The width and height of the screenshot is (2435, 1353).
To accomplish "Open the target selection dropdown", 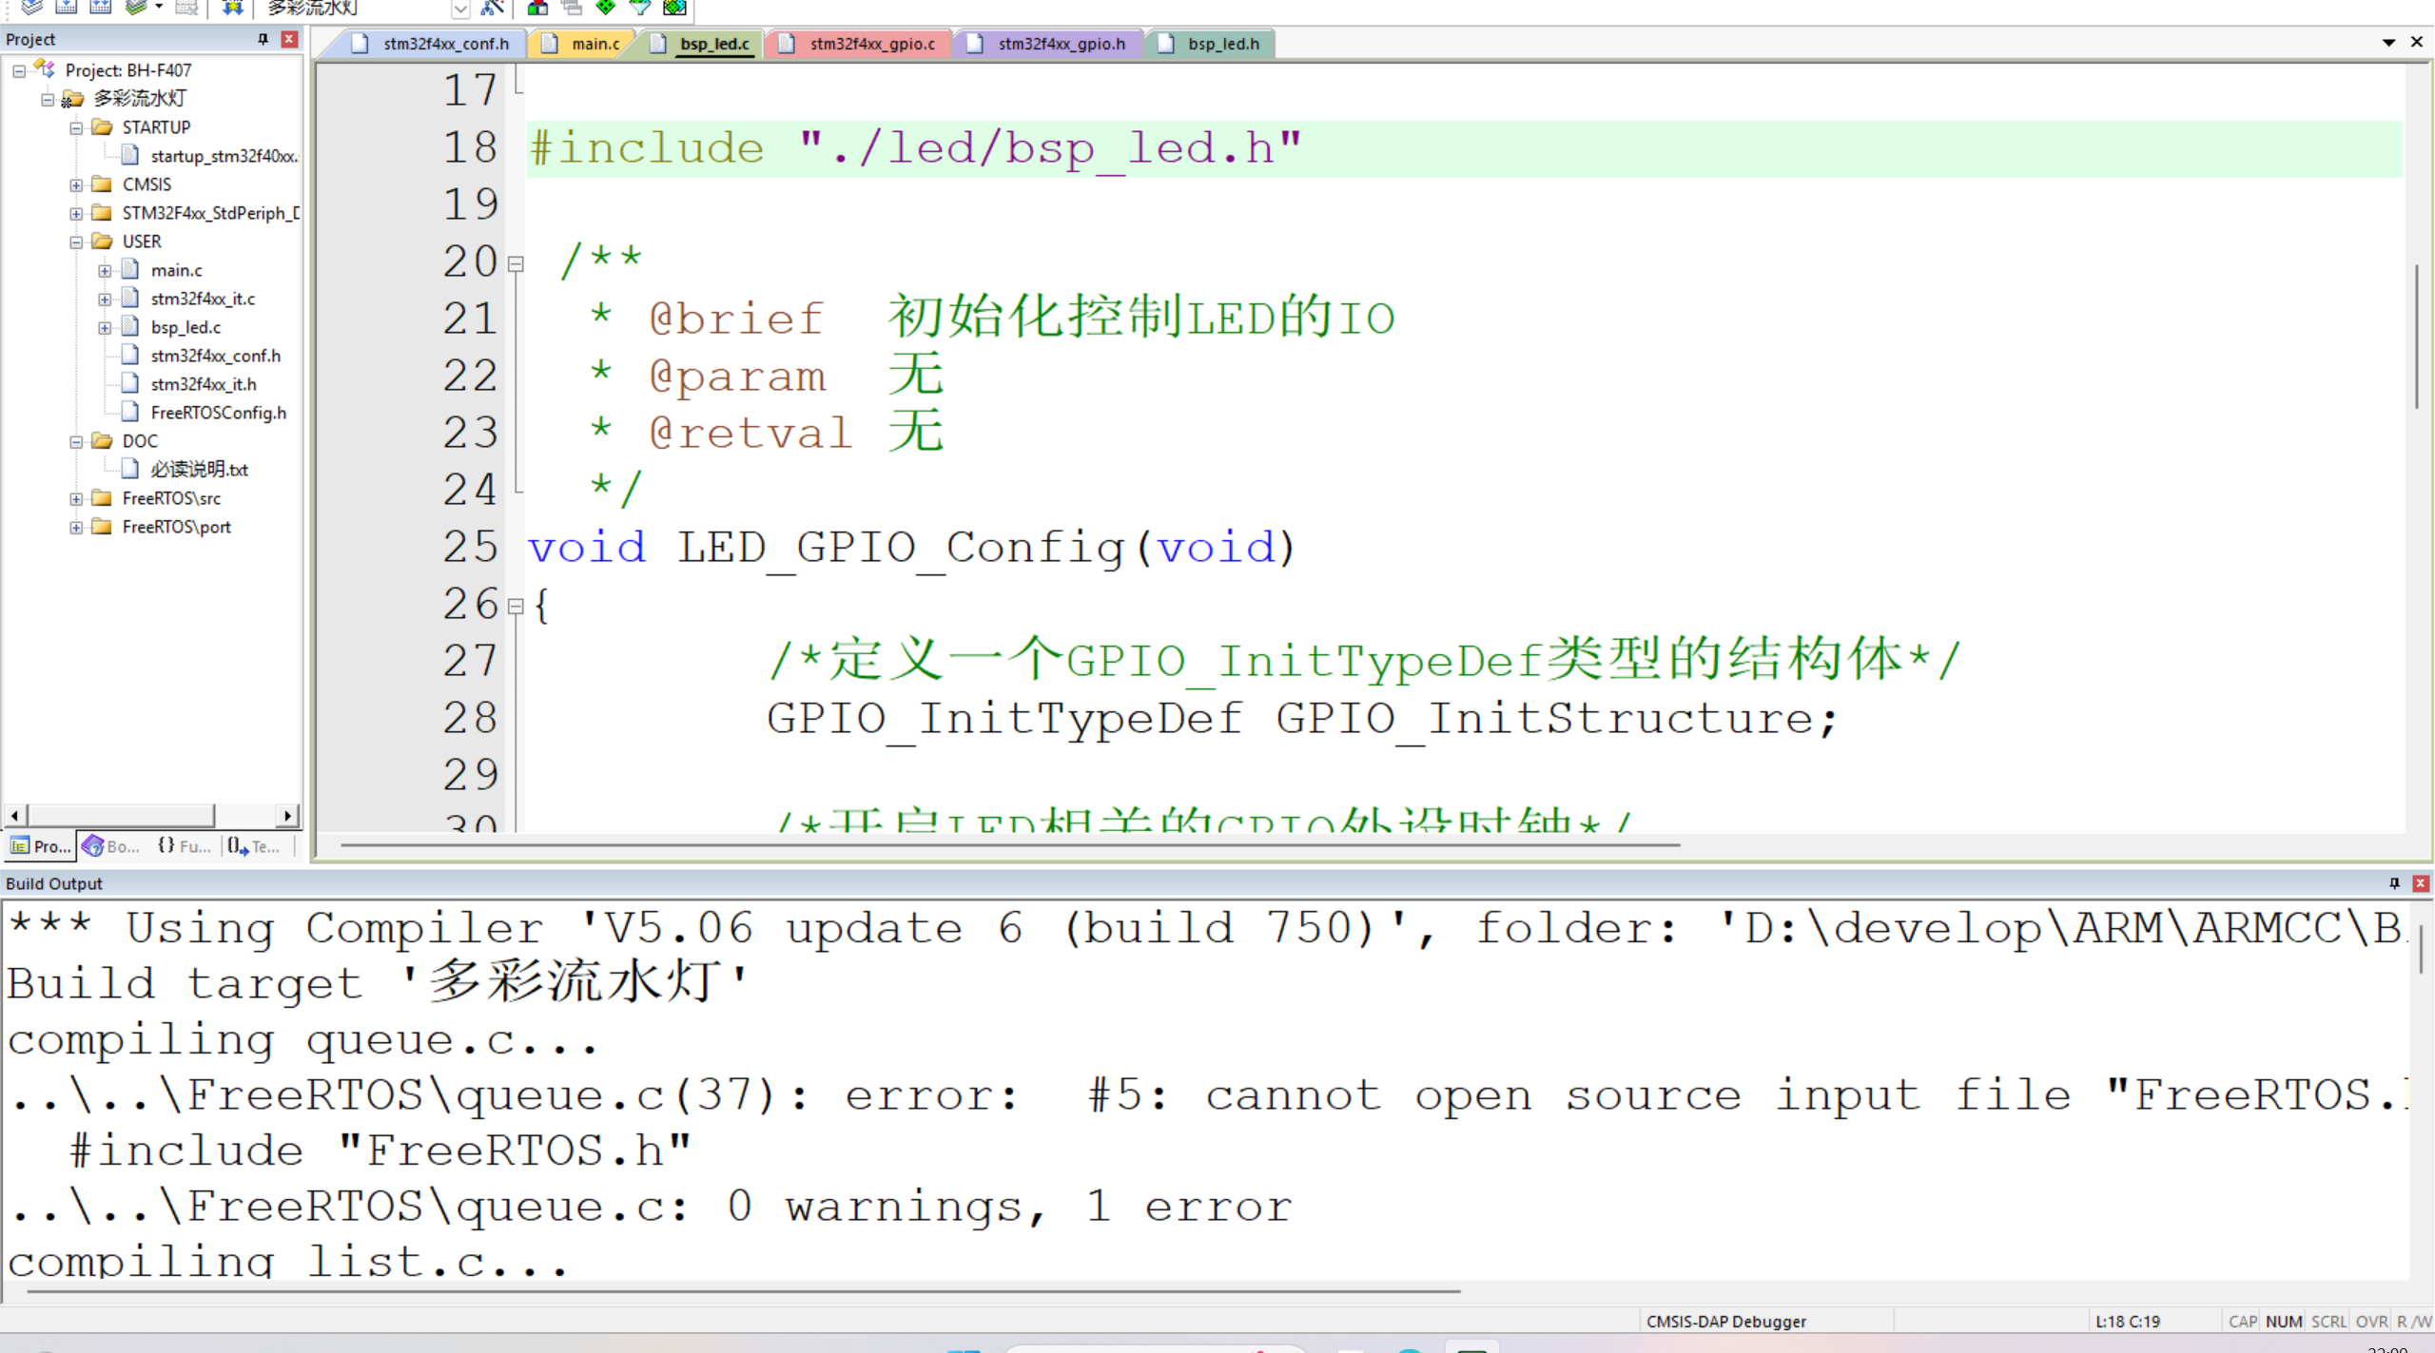I will tap(460, 9).
